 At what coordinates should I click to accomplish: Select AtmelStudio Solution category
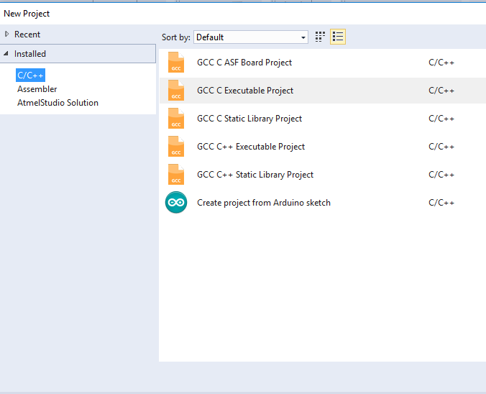pos(58,103)
